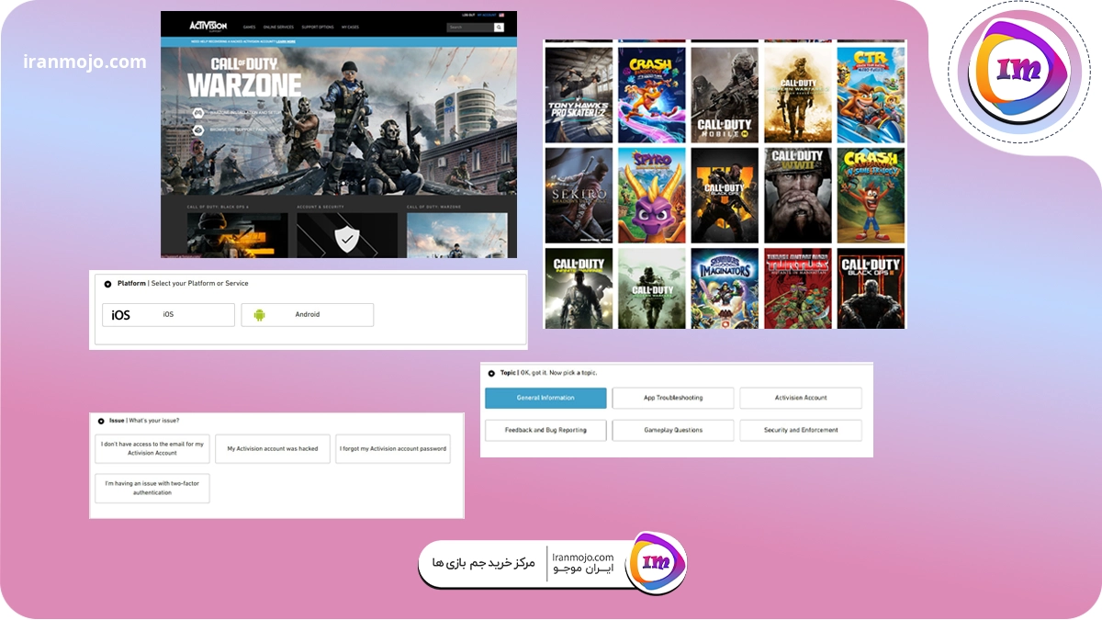Click the search magnifier button in the Activision header

500,28
